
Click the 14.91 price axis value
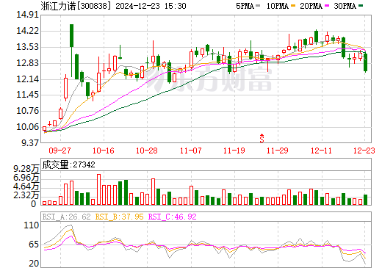[28, 15]
